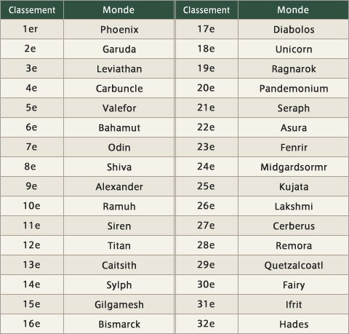Select the Leviathan world name

pos(119,68)
